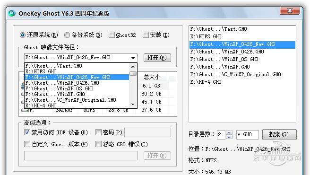The width and height of the screenshot is (310, 175).
Task: Select WinXP_OS.GHO in right results list
Action: pyautogui.click(x=242, y=60)
